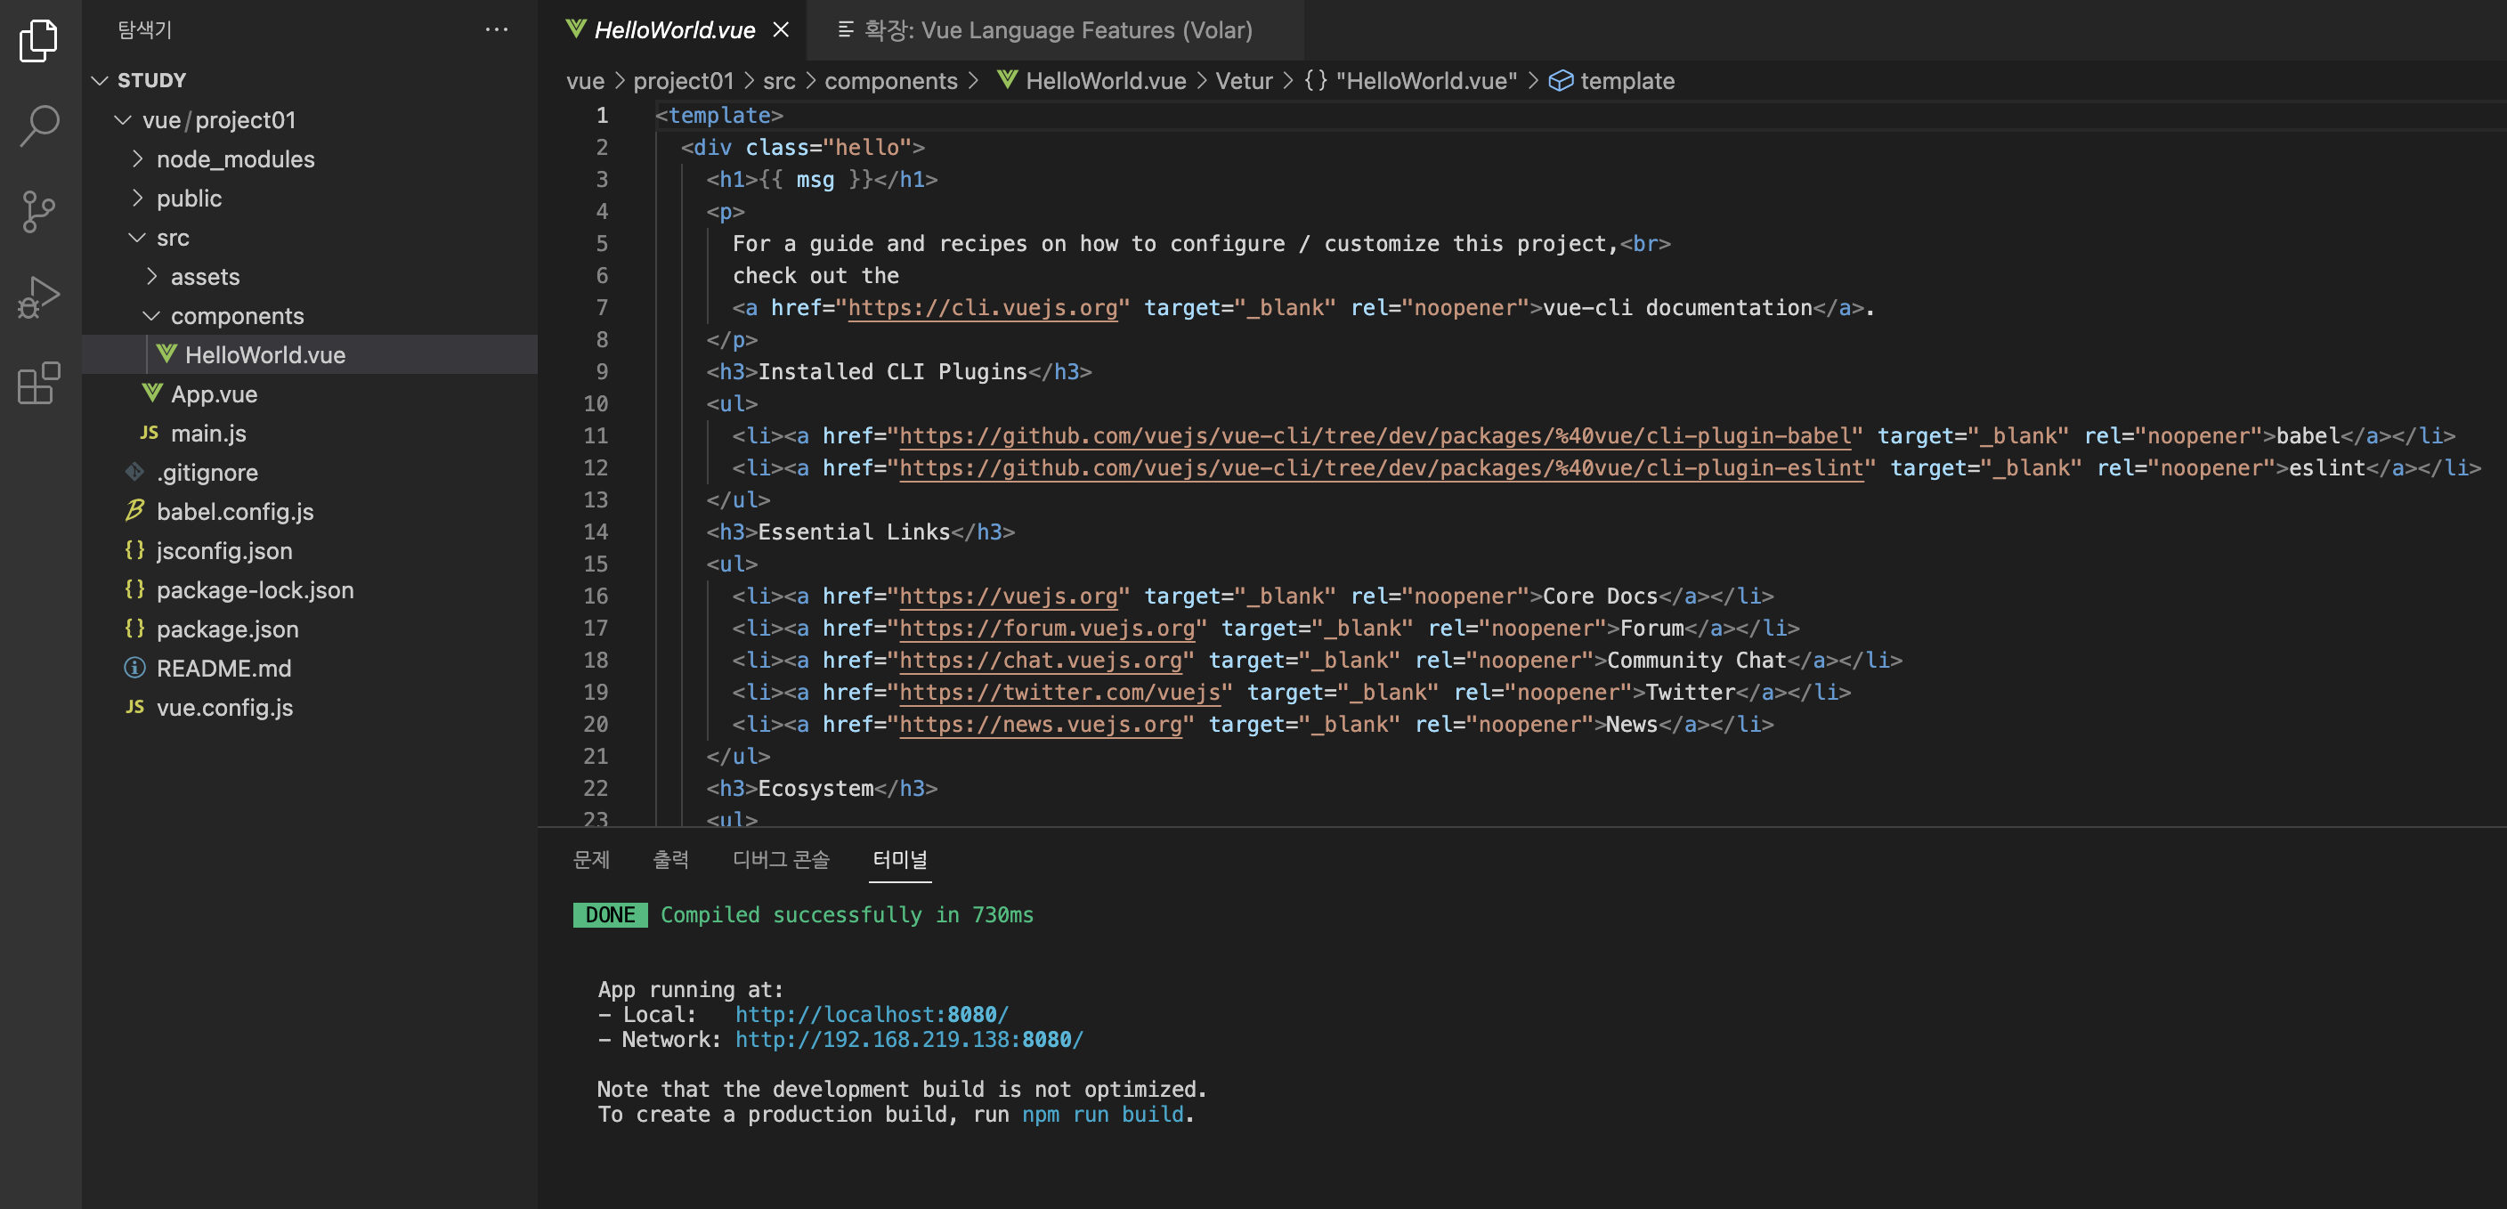Expand the assets folder

tap(205, 277)
